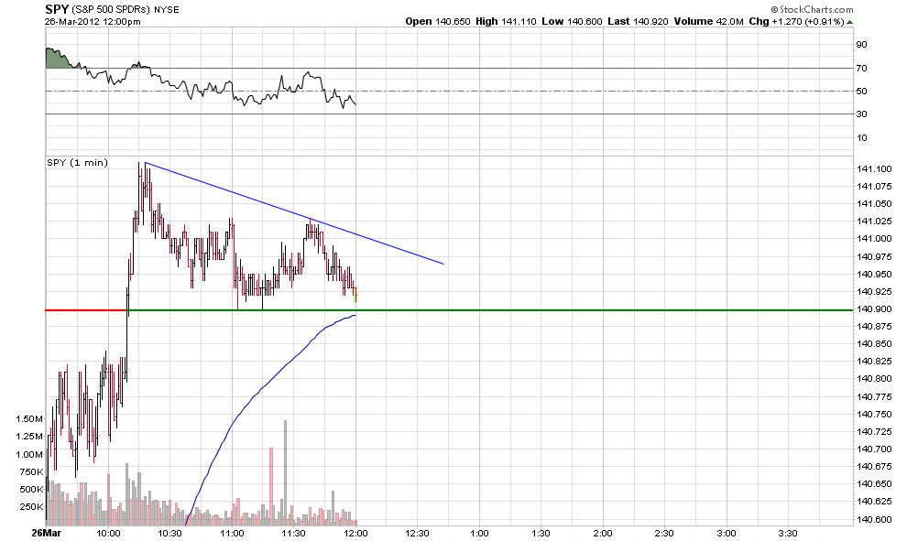Image resolution: width=907 pixels, height=541 pixels.
Task: Click the 12:30 time axis label
Action: tap(418, 533)
